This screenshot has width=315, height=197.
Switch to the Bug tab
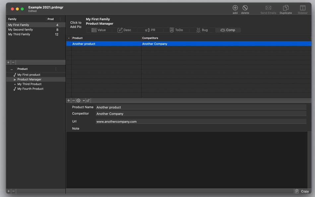tap(202, 30)
